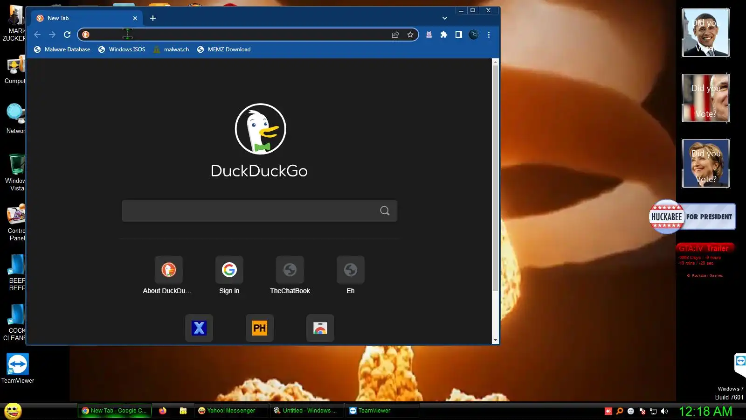Click inside the DuckDuckGo search box
The height and width of the screenshot is (420, 746).
coord(259,211)
